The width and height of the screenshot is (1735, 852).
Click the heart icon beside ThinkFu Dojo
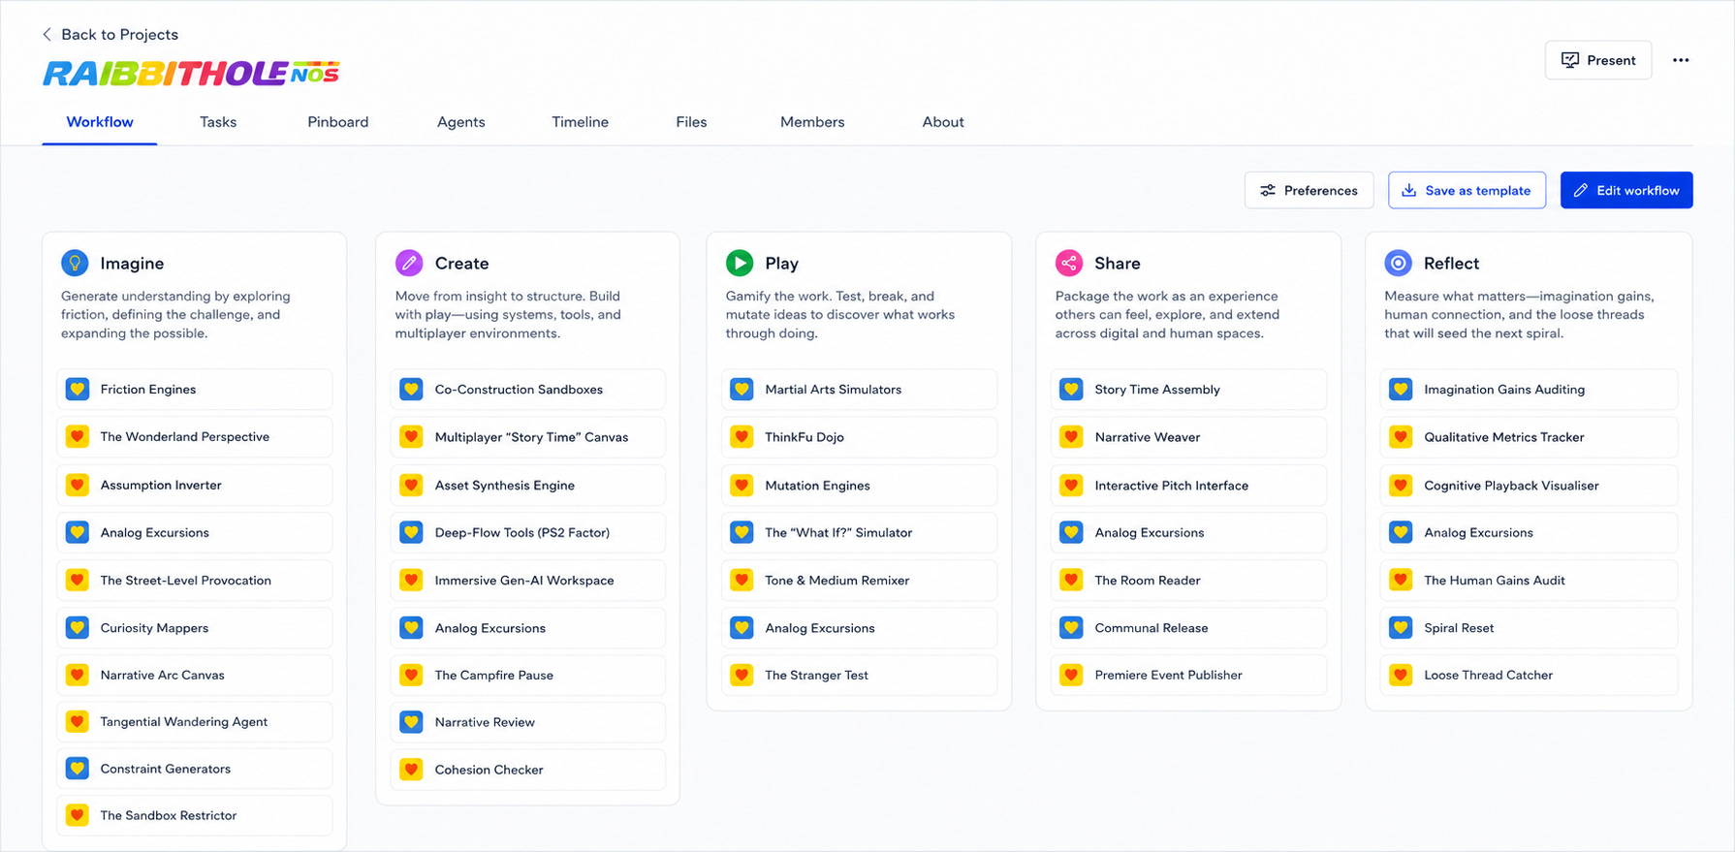[x=742, y=437]
